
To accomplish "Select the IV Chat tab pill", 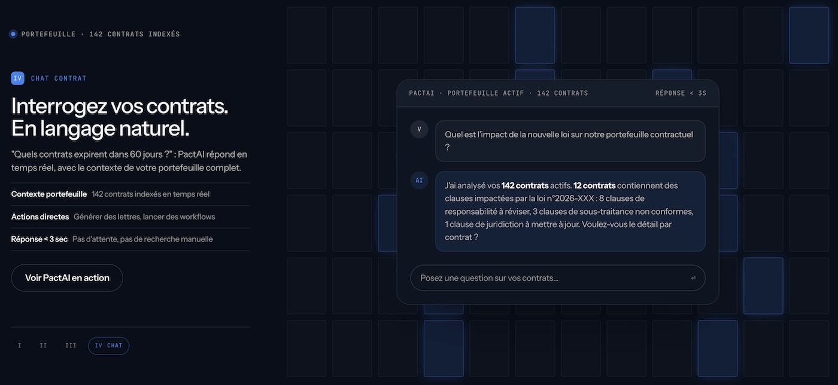I will pos(108,346).
